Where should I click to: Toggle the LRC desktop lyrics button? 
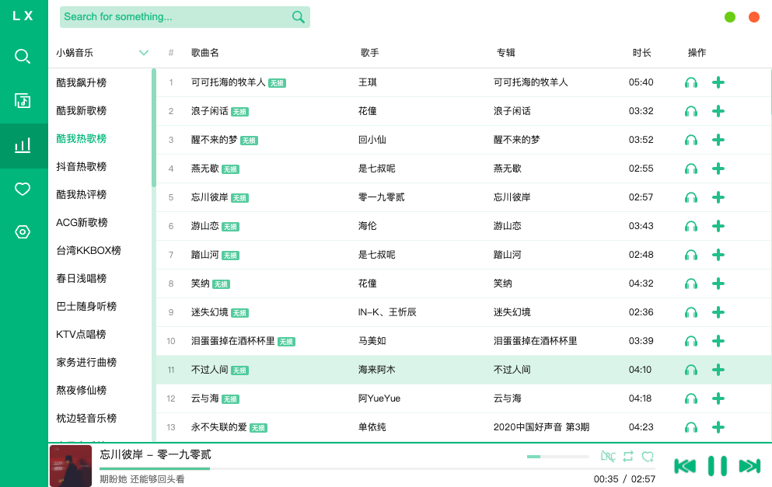click(x=608, y=457)
